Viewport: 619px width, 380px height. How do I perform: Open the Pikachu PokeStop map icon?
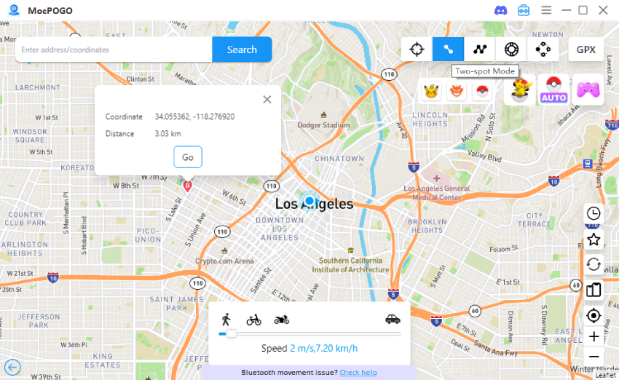coord(432,91)
